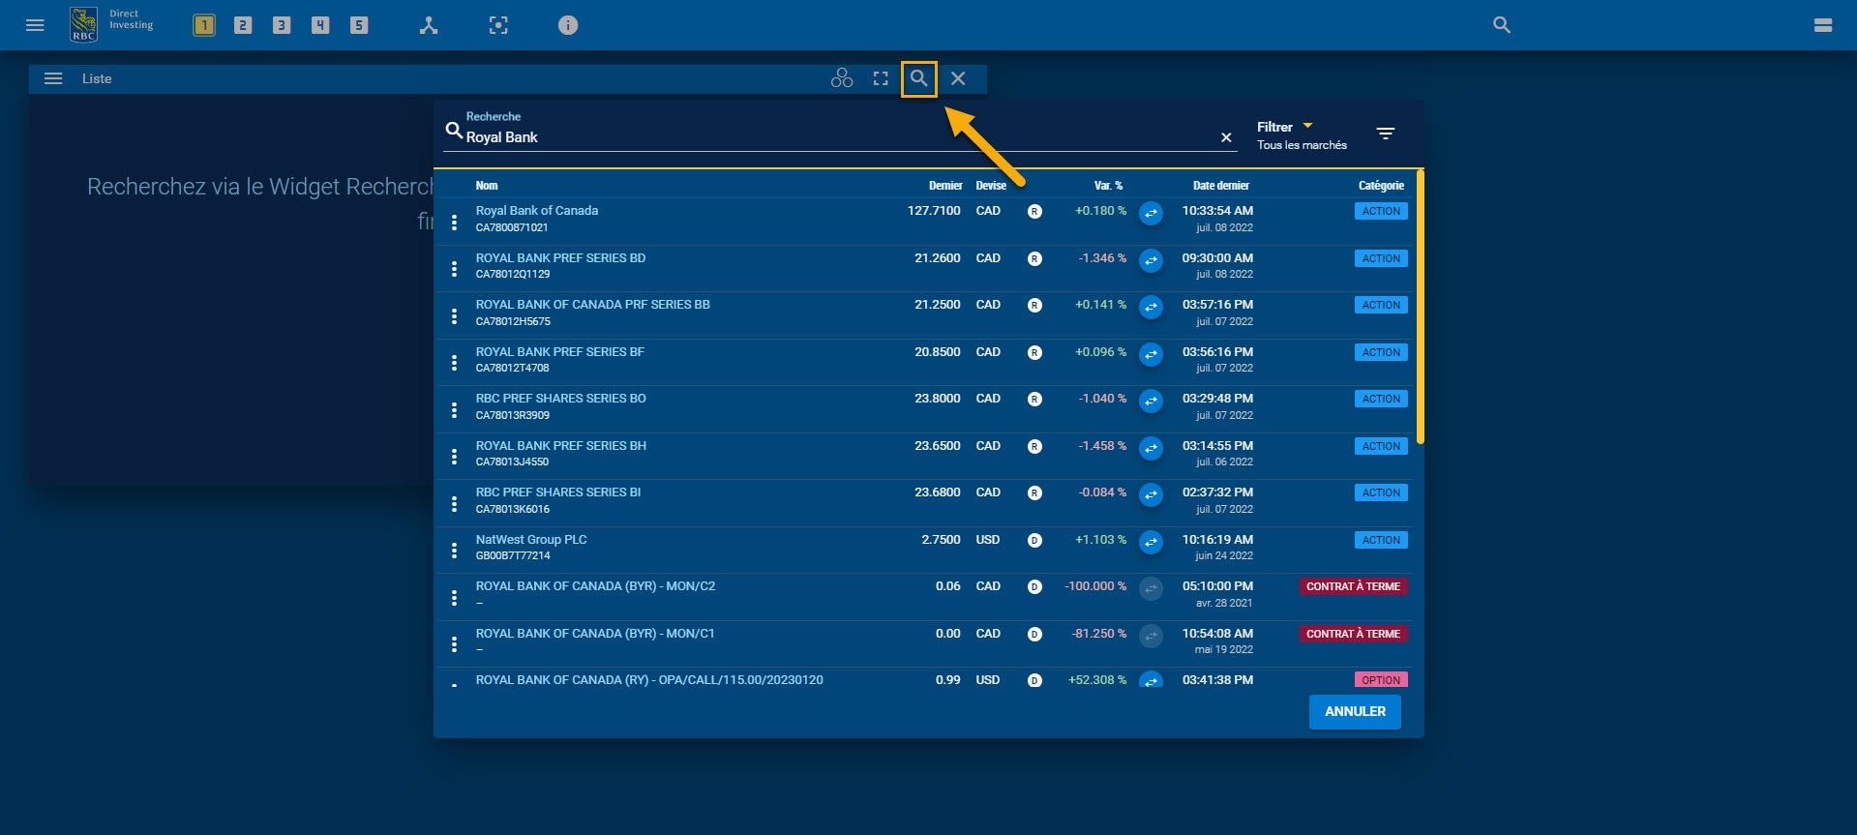
Task: Click trade arrows button for ROYAL BANK PREF SERIES BF
Action: coord(1151,354)
